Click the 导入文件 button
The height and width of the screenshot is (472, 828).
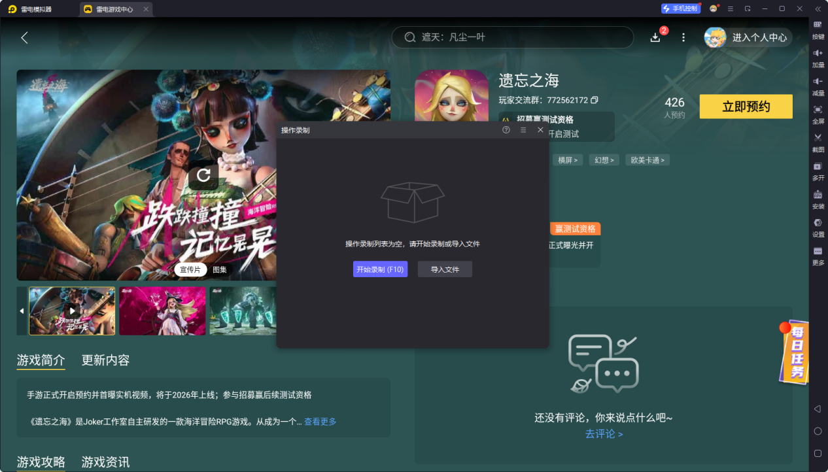[445, 269]
